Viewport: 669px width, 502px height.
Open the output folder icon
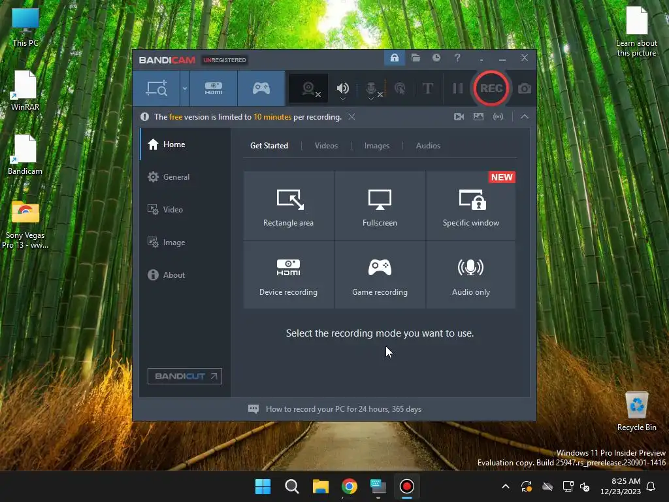(x=416, y=58)
